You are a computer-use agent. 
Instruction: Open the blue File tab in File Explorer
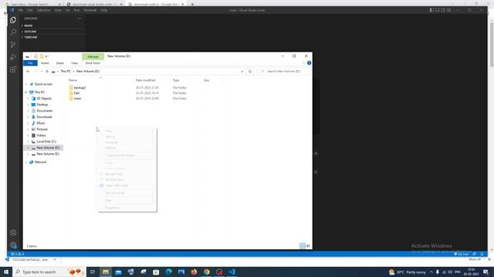coord(30,63)
